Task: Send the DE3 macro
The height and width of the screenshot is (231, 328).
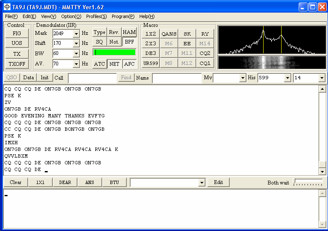Action: pyautogui.click(x=151, y=53)
